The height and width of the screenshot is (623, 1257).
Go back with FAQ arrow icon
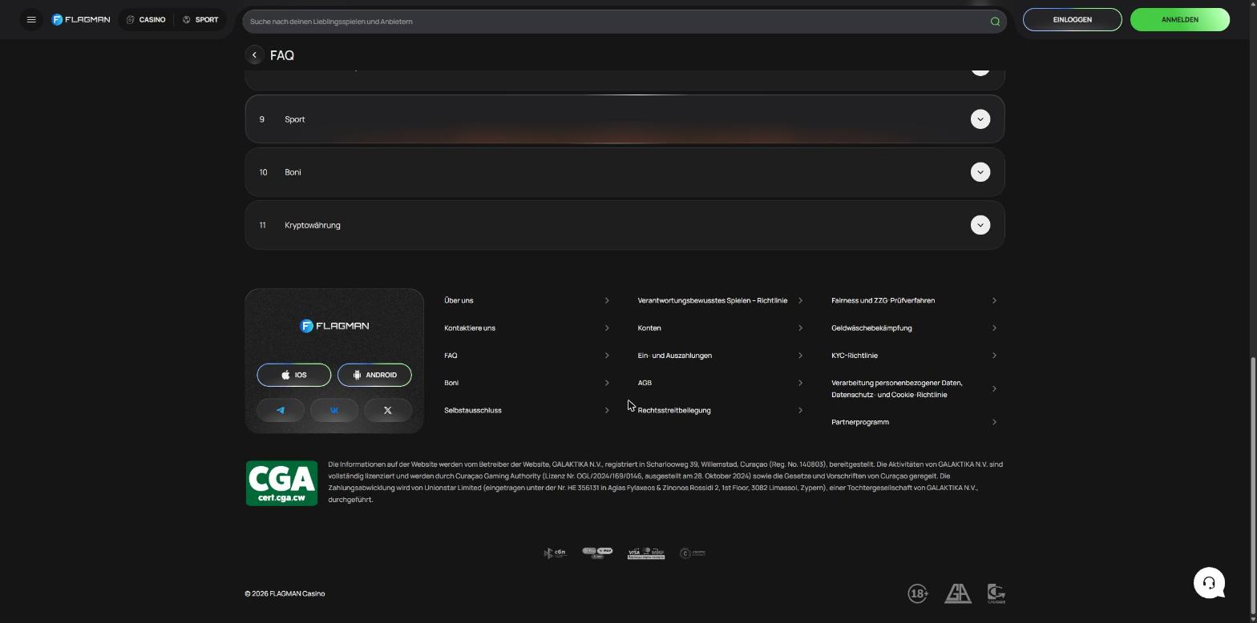tap(254, 55)
